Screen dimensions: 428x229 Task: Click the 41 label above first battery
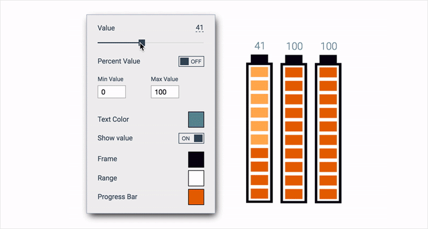point(259,46)
